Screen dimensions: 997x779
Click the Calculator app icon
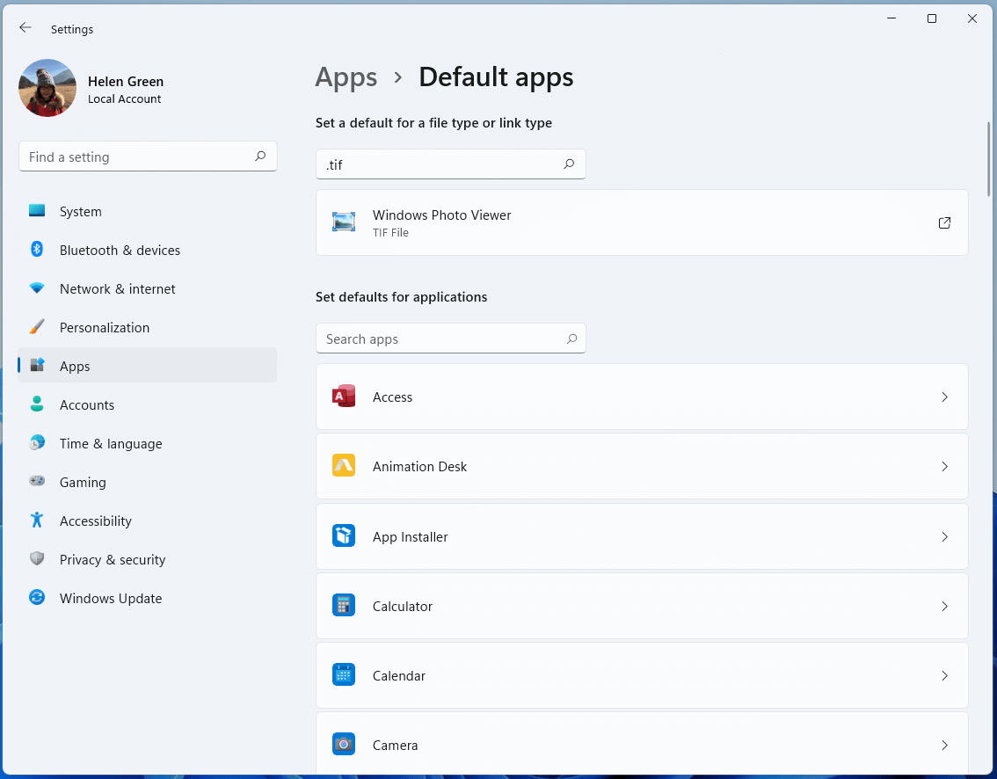[x=344, y=605]
